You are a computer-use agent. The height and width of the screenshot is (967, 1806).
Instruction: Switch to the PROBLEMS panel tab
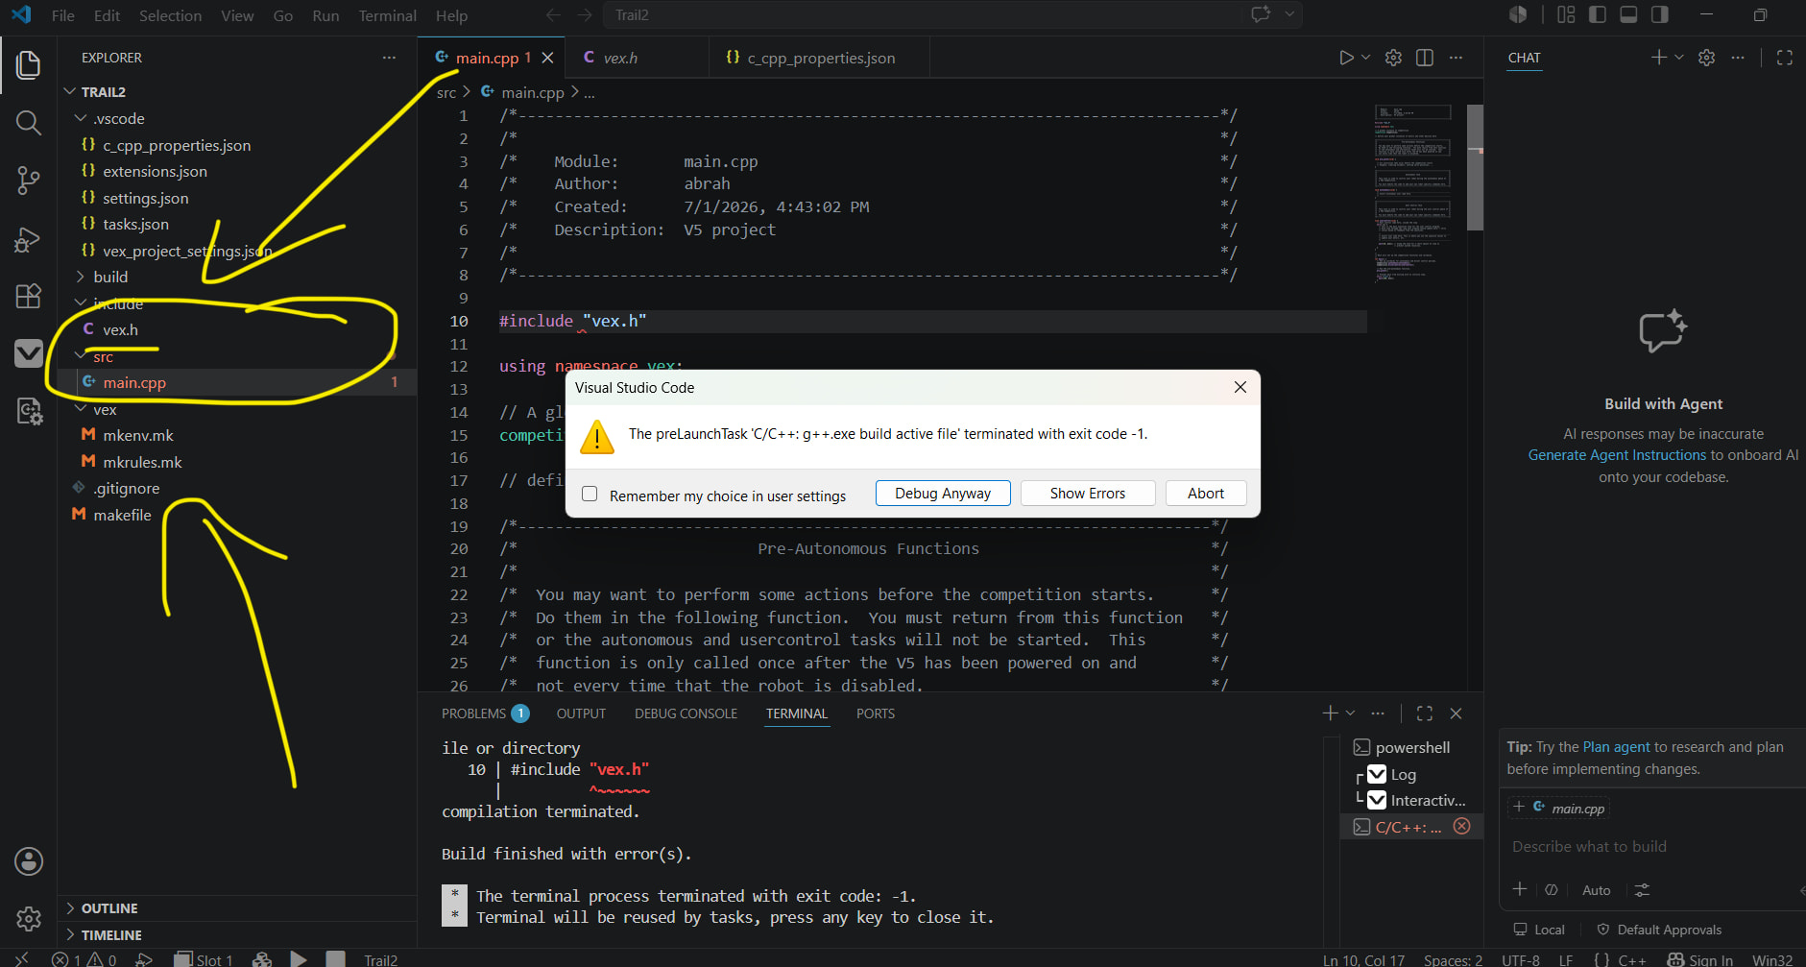tap(485, 713)
